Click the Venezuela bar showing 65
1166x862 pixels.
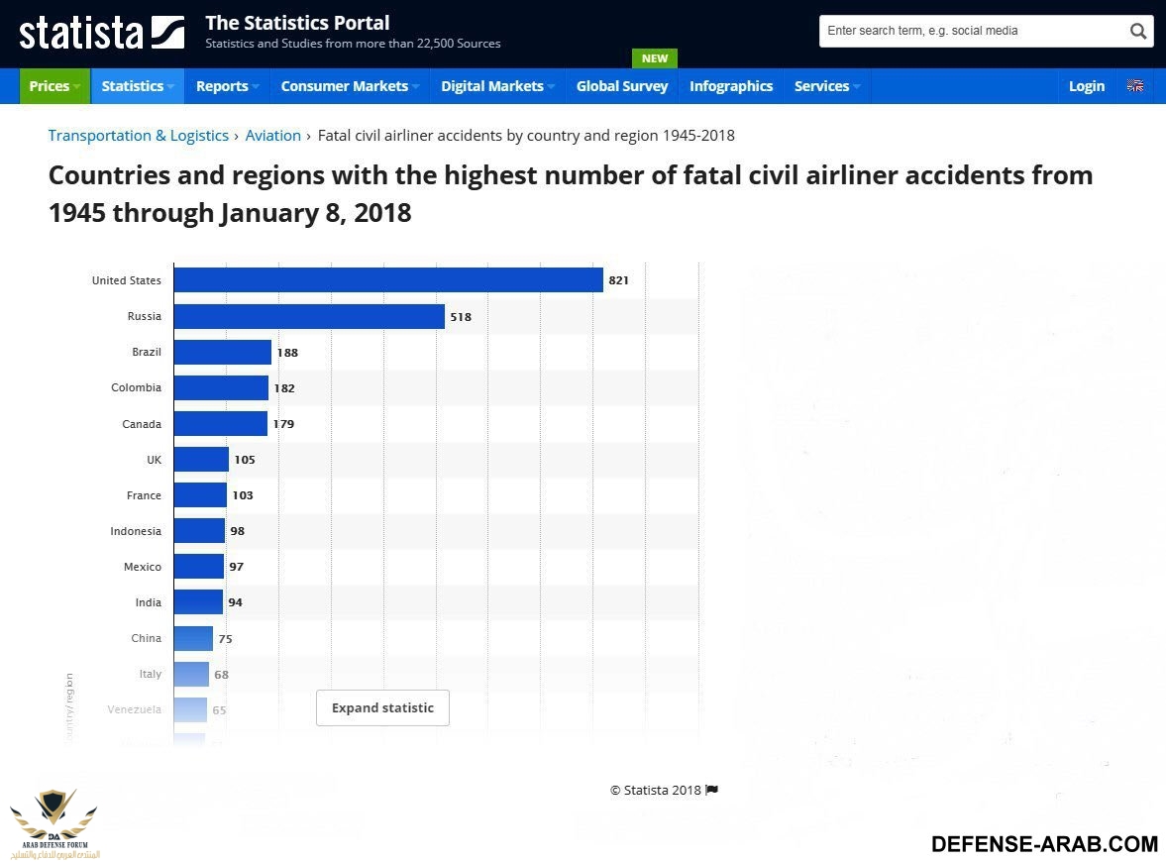(x=190, y=709)
